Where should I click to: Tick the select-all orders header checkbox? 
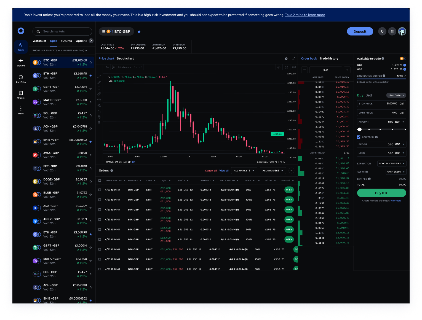point(100,181)
